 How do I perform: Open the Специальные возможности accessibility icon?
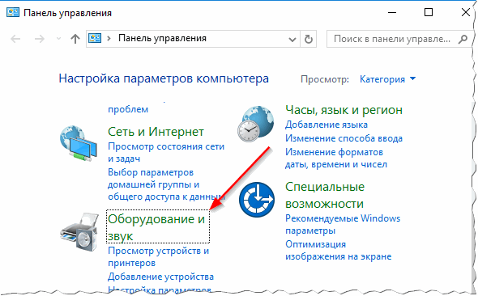click(257, 200)
